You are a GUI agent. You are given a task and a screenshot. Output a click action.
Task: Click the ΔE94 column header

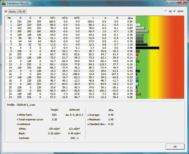[x=130, y=18]
